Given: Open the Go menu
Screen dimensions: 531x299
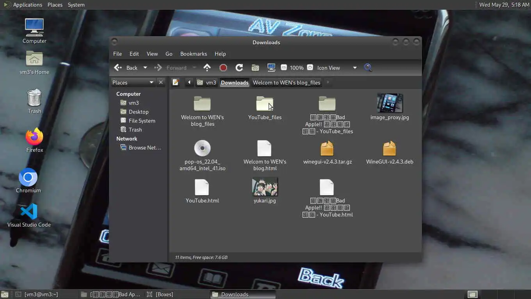Looking at the screenshot, I should coord(169,54).
